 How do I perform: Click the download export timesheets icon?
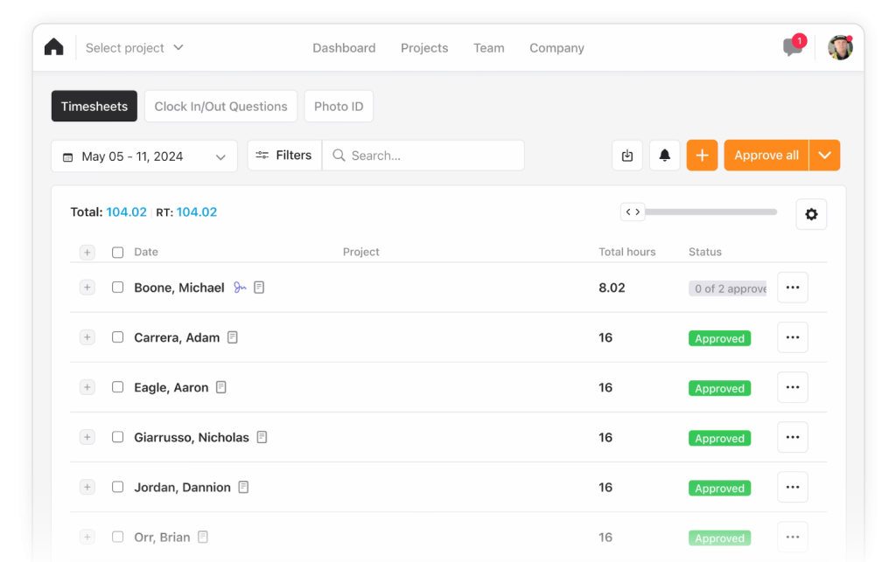(627, 156)
